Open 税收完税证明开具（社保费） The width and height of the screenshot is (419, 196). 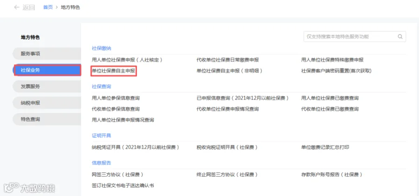pos(227,147)
